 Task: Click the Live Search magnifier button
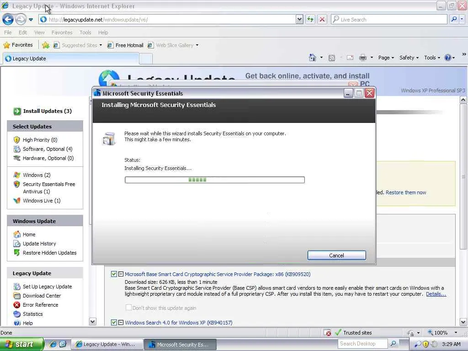454,19
